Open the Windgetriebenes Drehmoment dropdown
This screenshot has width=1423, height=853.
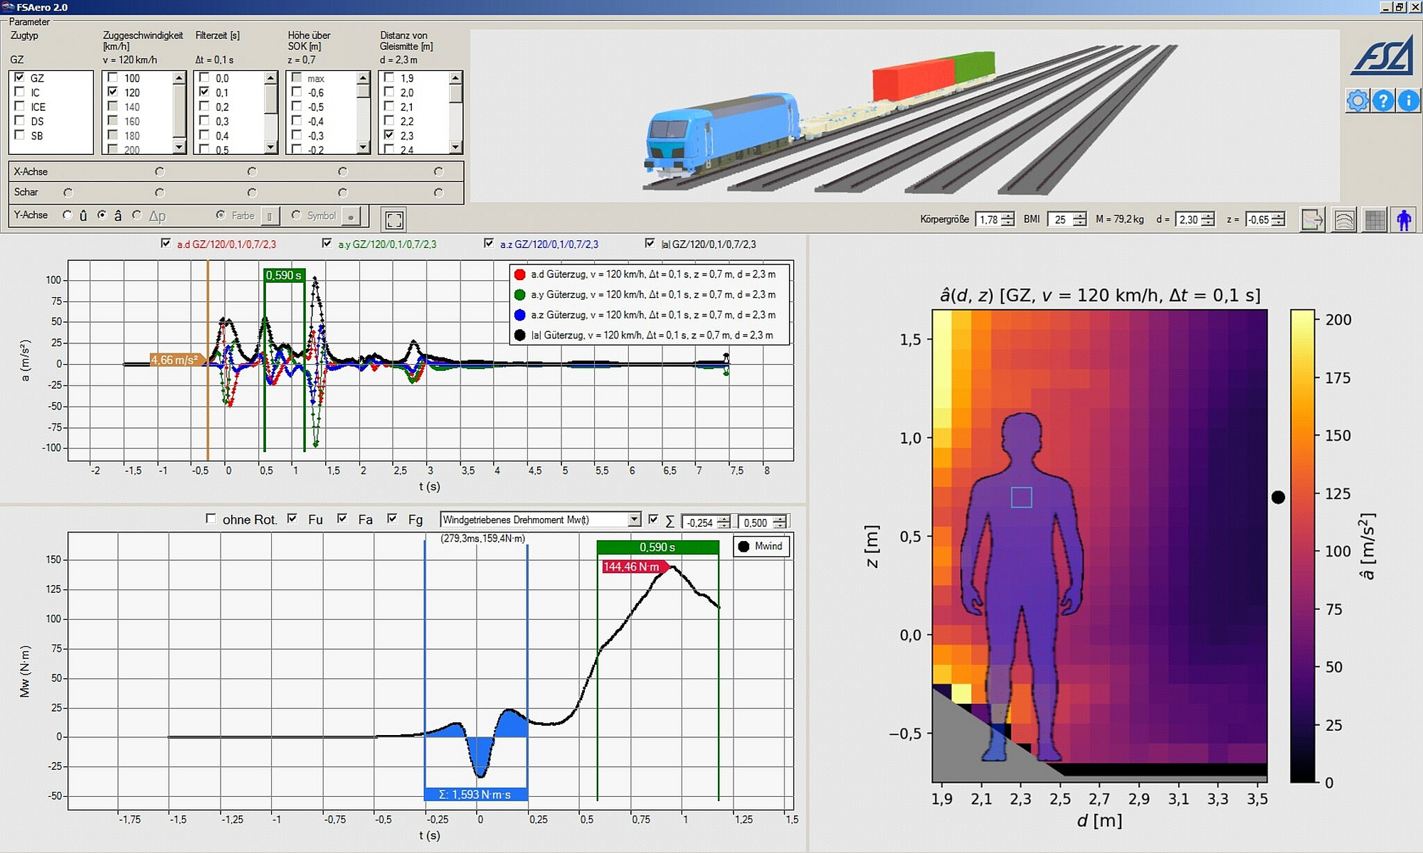[x=634, y=520]
